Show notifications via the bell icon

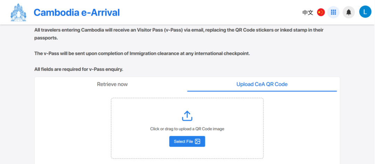pos(349,12)
